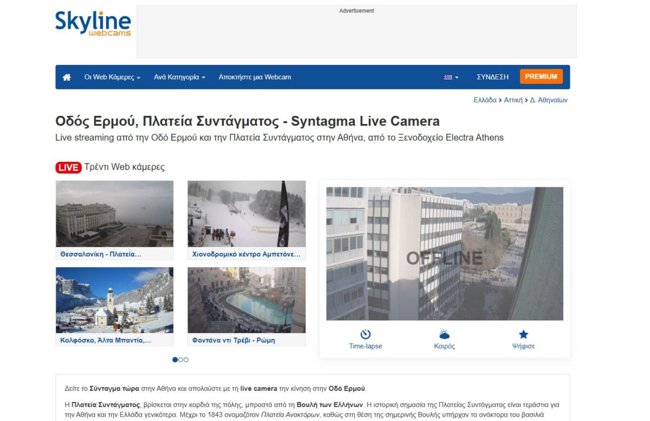Select the third carousel page dot

[186, 359]
